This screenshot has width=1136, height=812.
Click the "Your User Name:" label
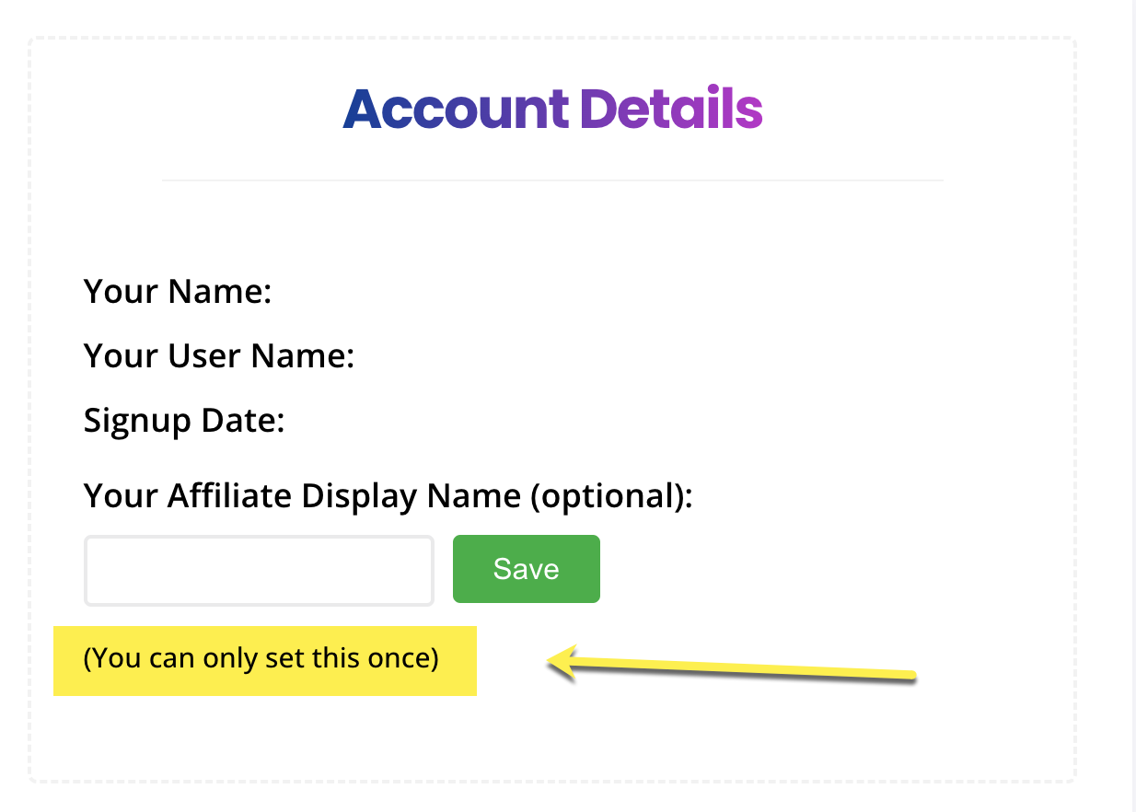(219, 356)
